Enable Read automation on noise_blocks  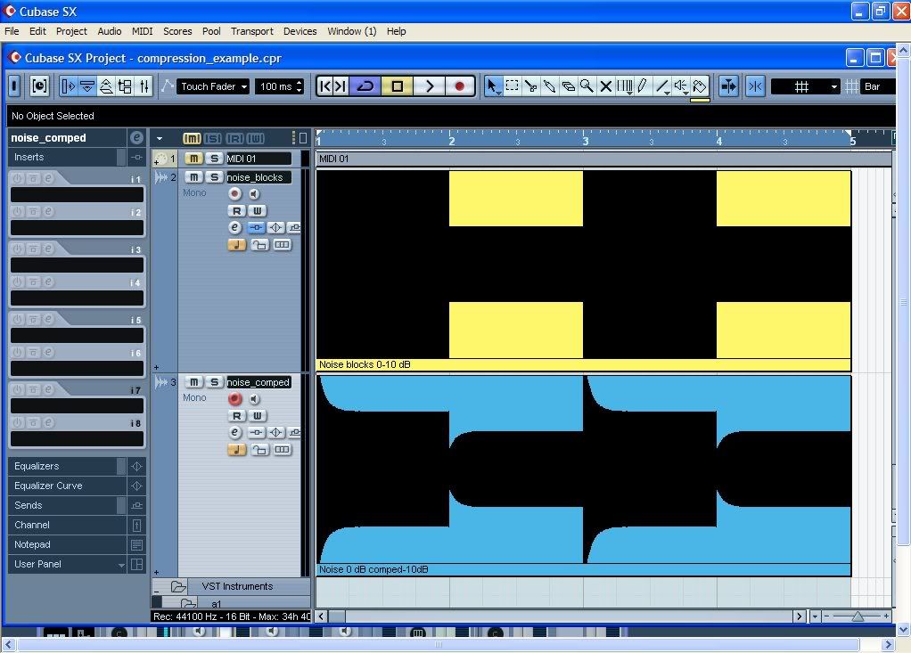pos(236,211)
